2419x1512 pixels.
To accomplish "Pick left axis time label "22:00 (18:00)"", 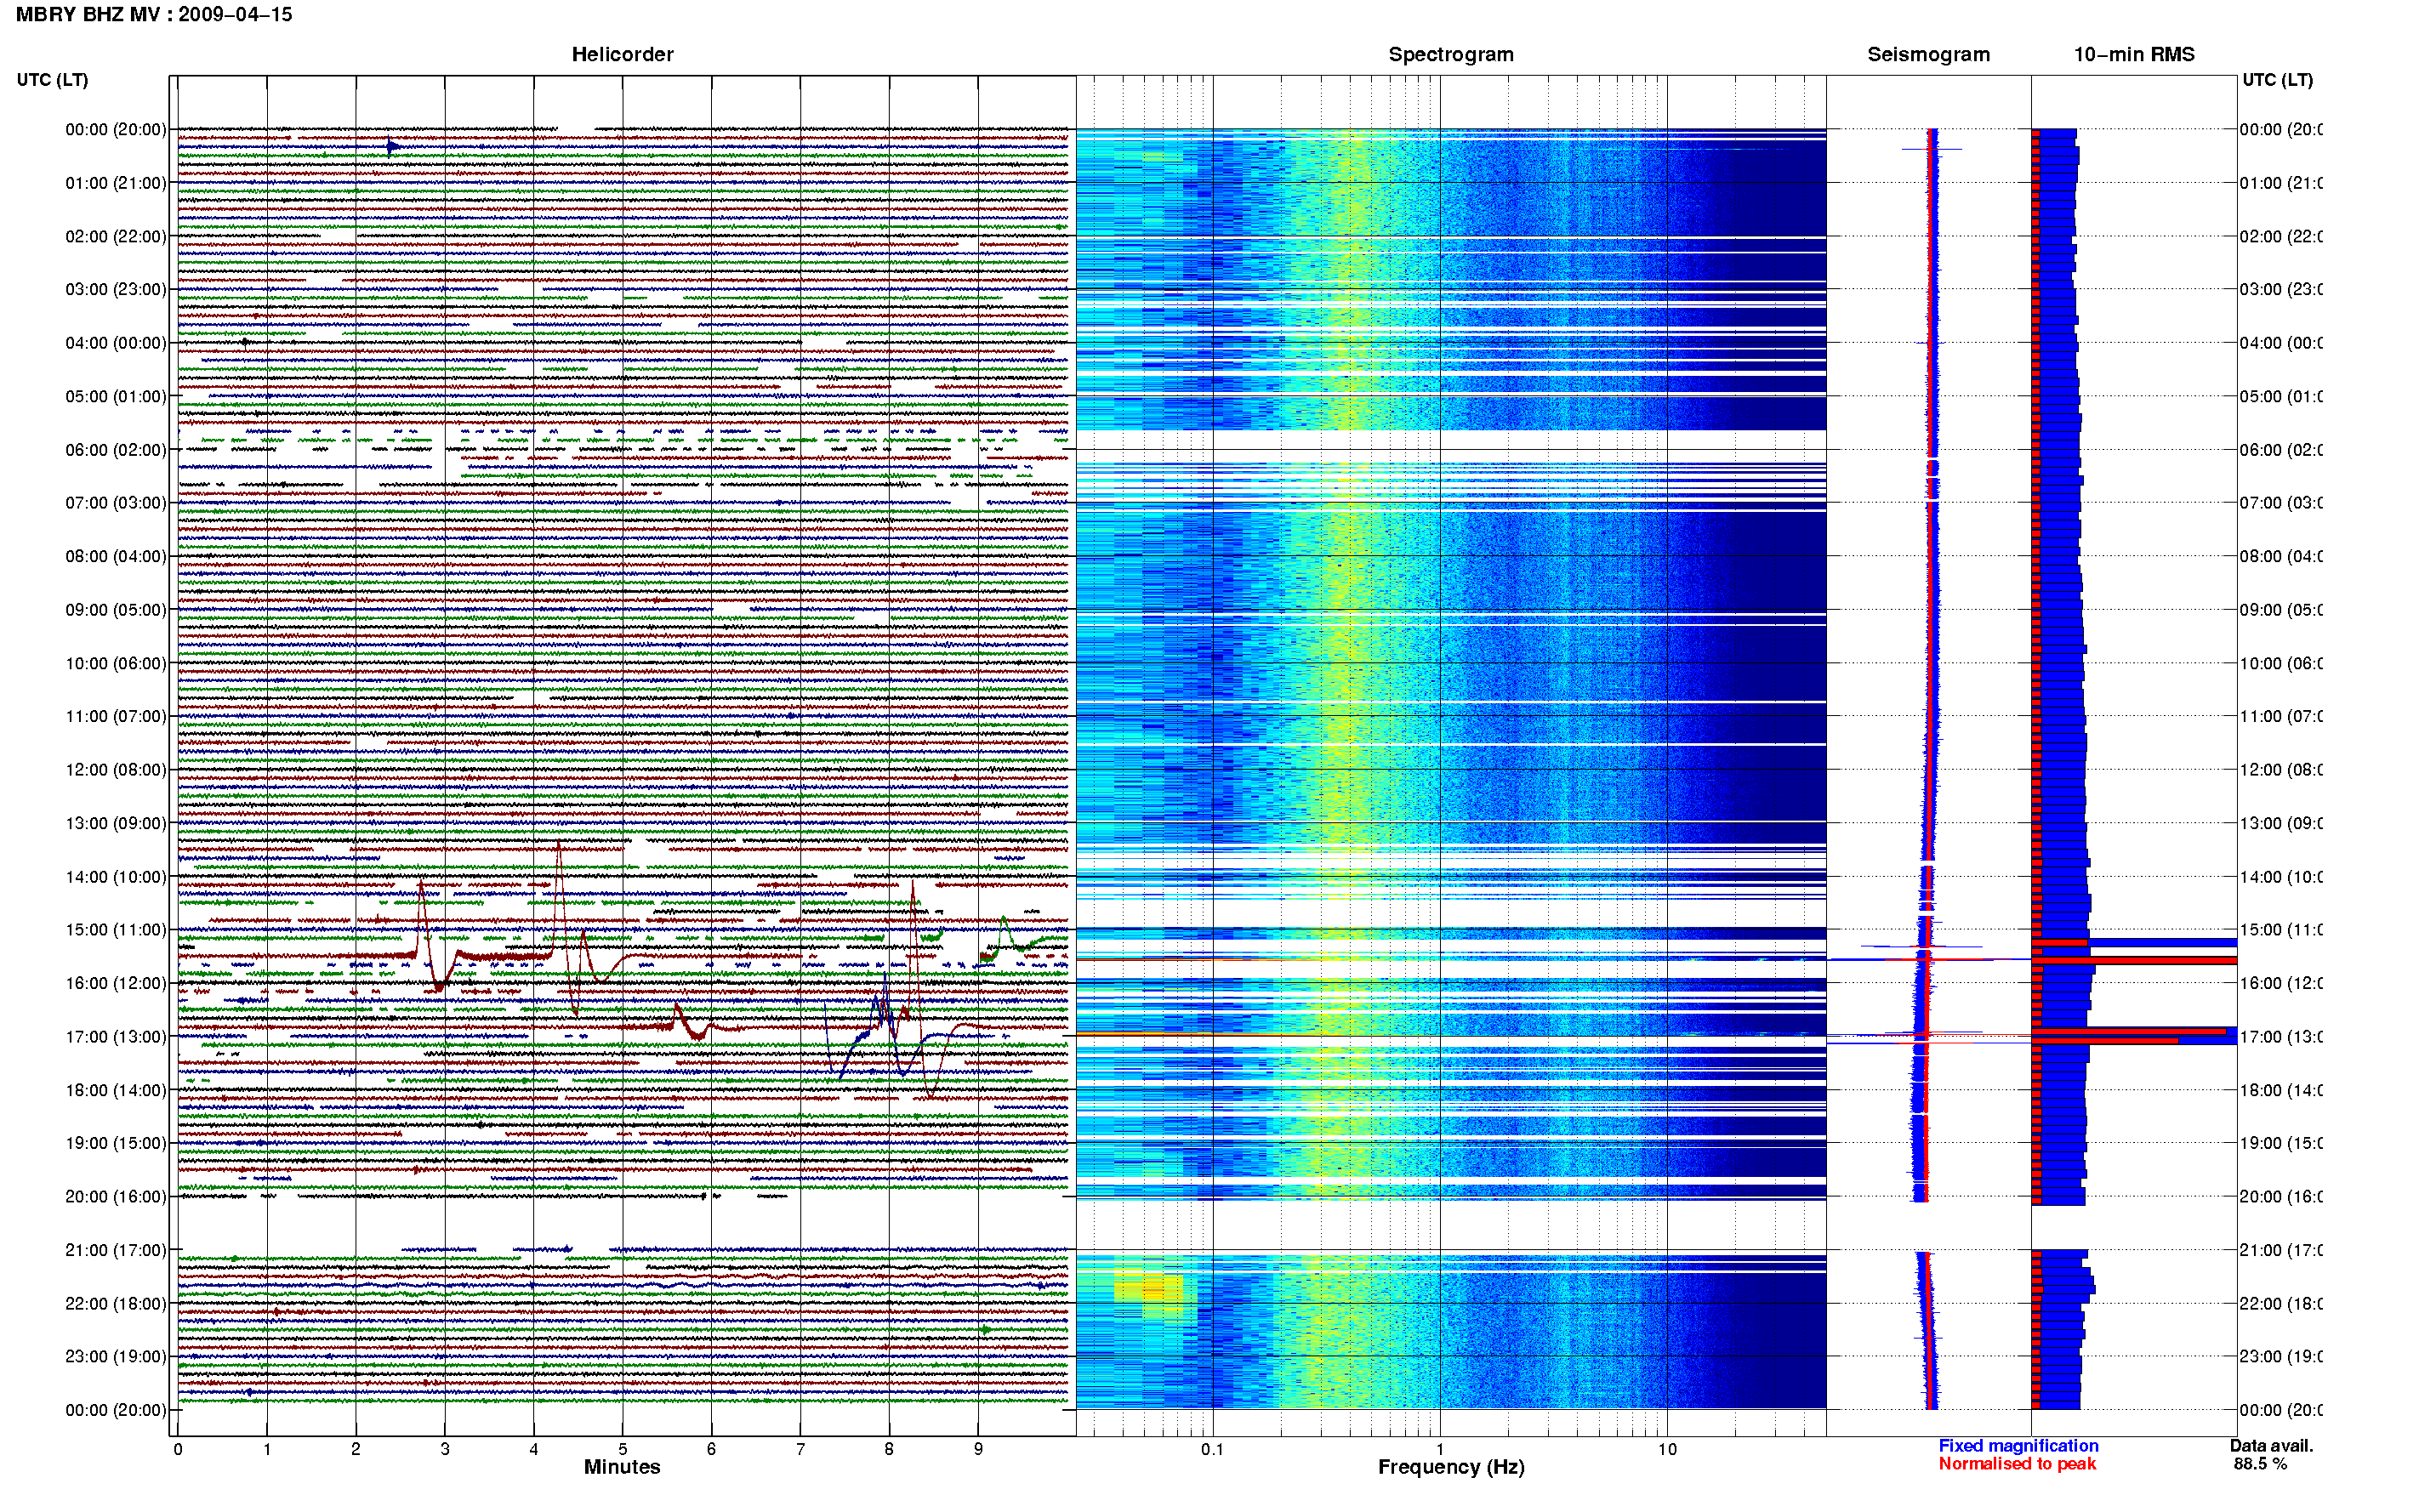I will click(116, 1303).
